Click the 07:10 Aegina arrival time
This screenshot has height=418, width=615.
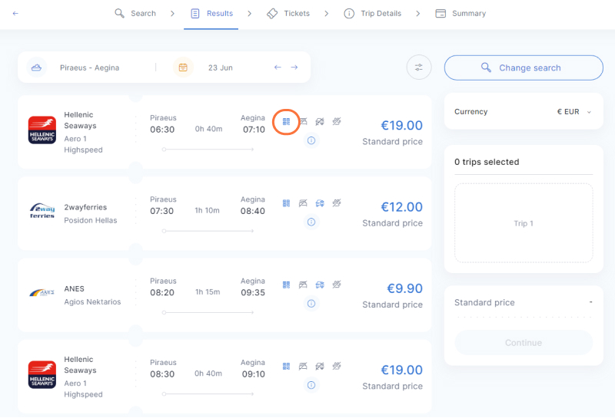click(254, 130)
